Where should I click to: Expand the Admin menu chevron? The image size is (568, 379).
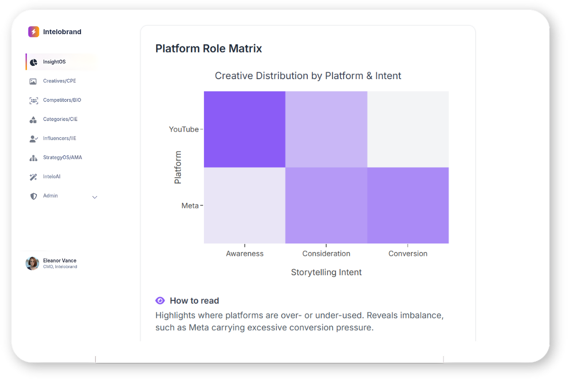pyautogui.click(x=95, y=197)
